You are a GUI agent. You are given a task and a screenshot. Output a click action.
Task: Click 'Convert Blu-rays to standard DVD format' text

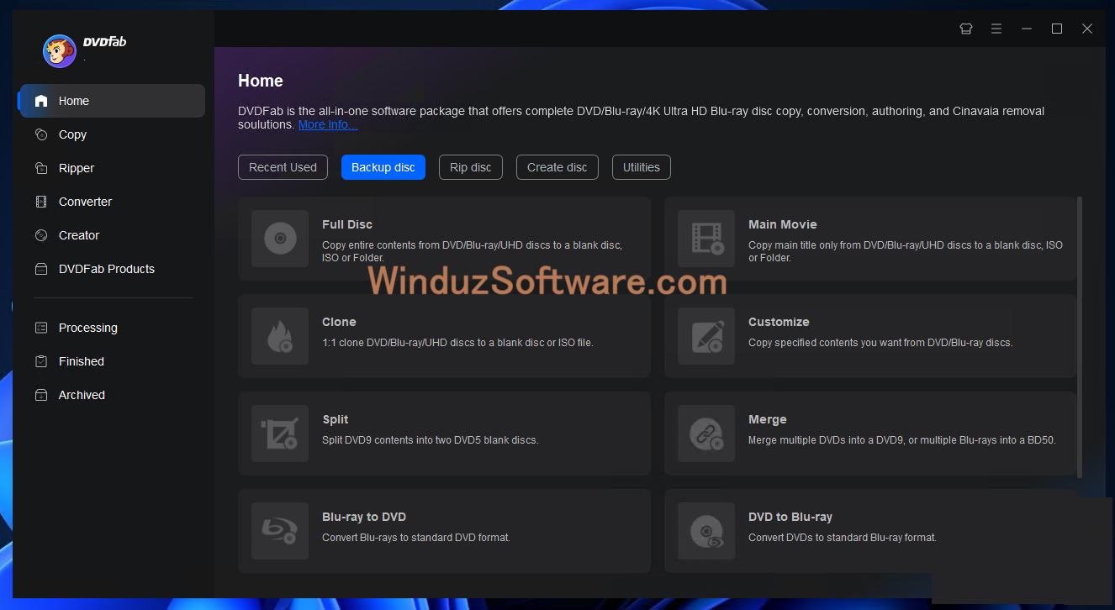[x=416, y=537]
